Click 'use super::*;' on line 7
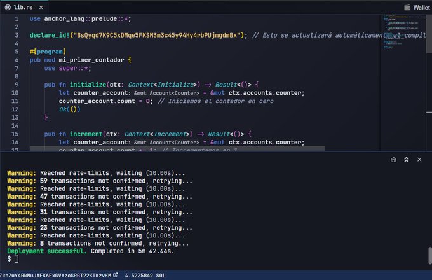The width and height of the screenshot is (432, 280). [x=68, y=68]
